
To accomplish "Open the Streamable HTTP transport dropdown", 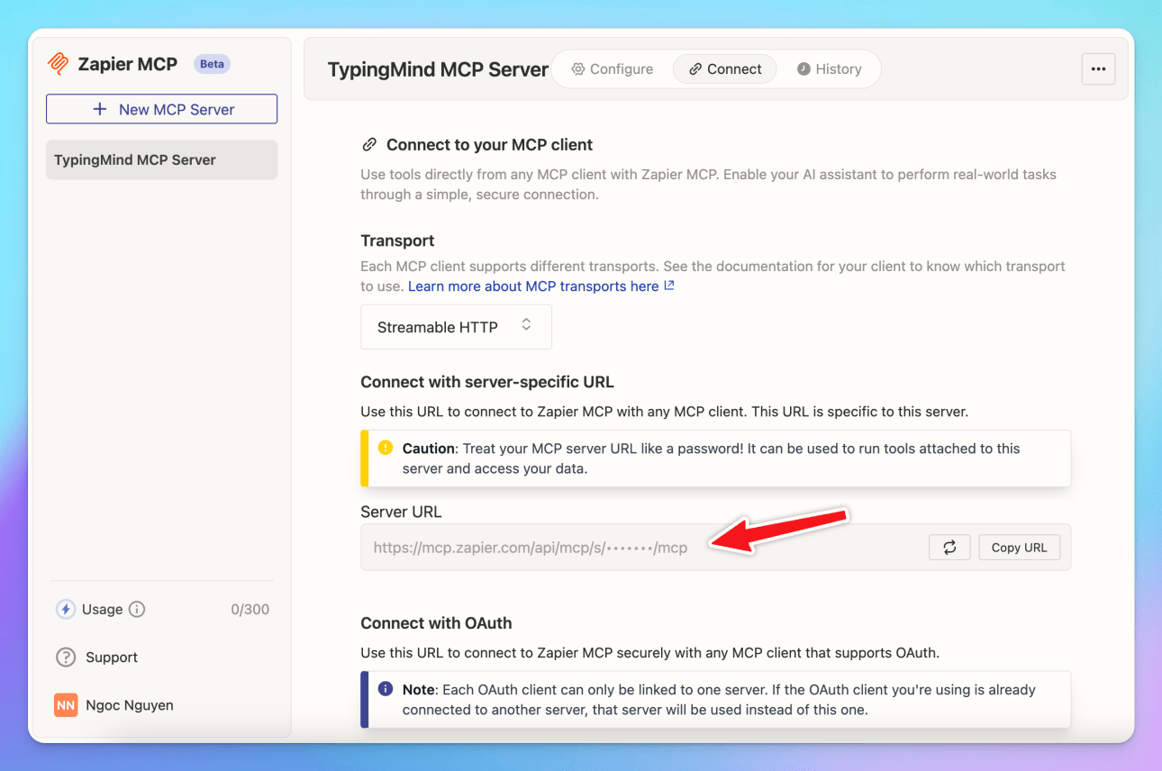I will pos(456,327).
